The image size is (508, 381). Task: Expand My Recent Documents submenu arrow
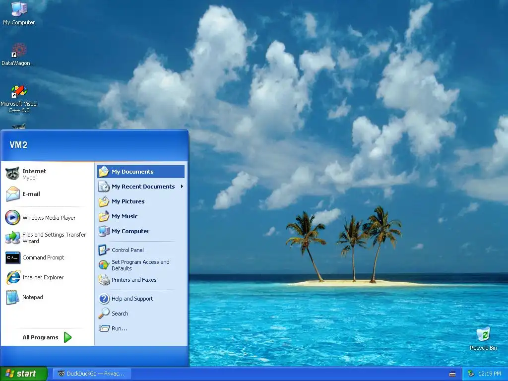(182, 187)
